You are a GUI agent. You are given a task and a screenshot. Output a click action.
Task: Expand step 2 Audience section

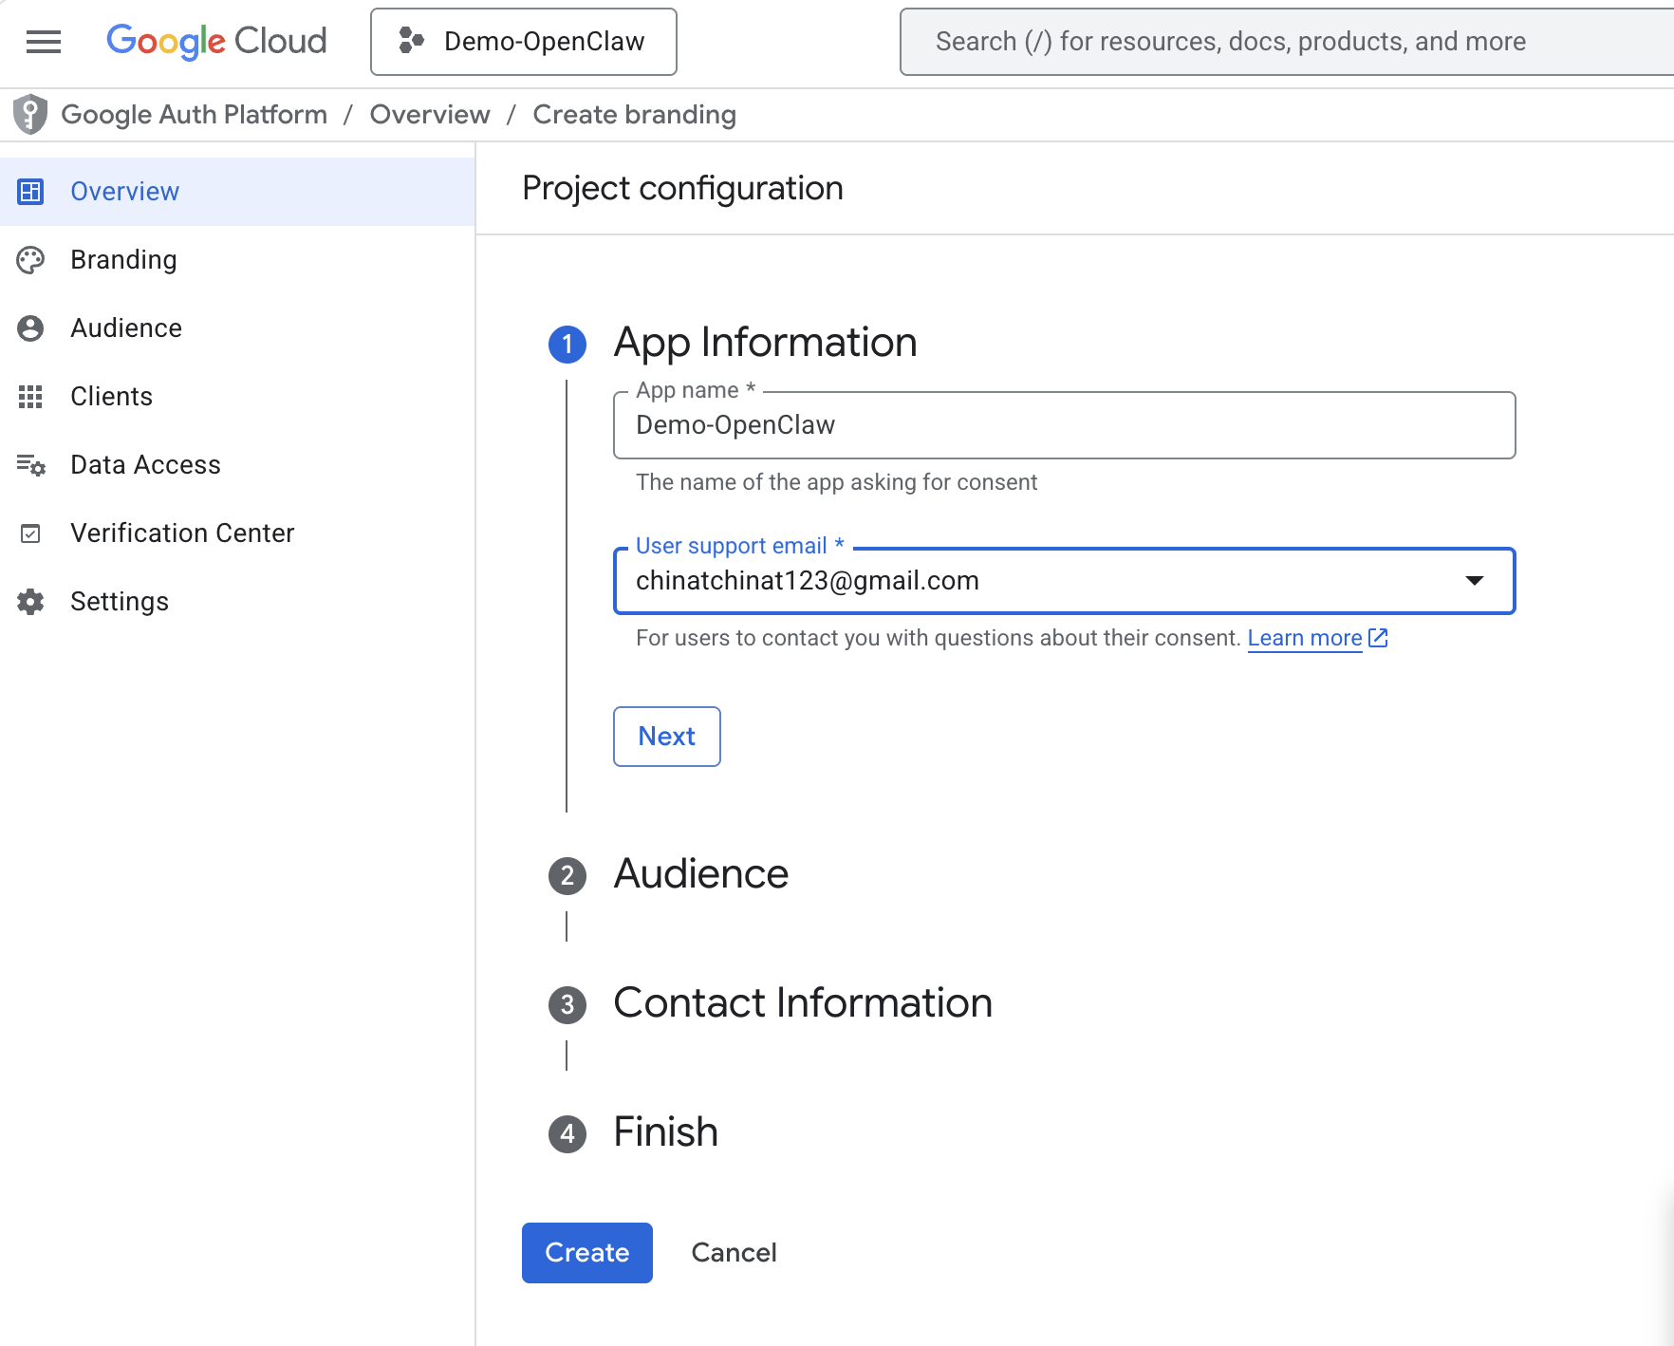point(701,874)
